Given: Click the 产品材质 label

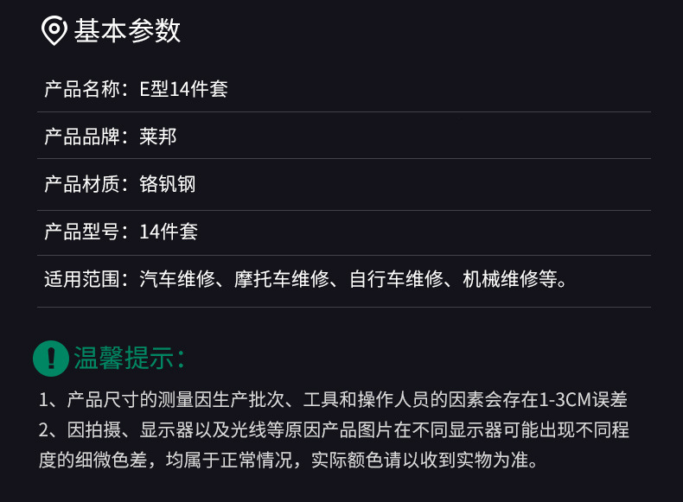Looking at the screenshot, I should click(82, 184).
